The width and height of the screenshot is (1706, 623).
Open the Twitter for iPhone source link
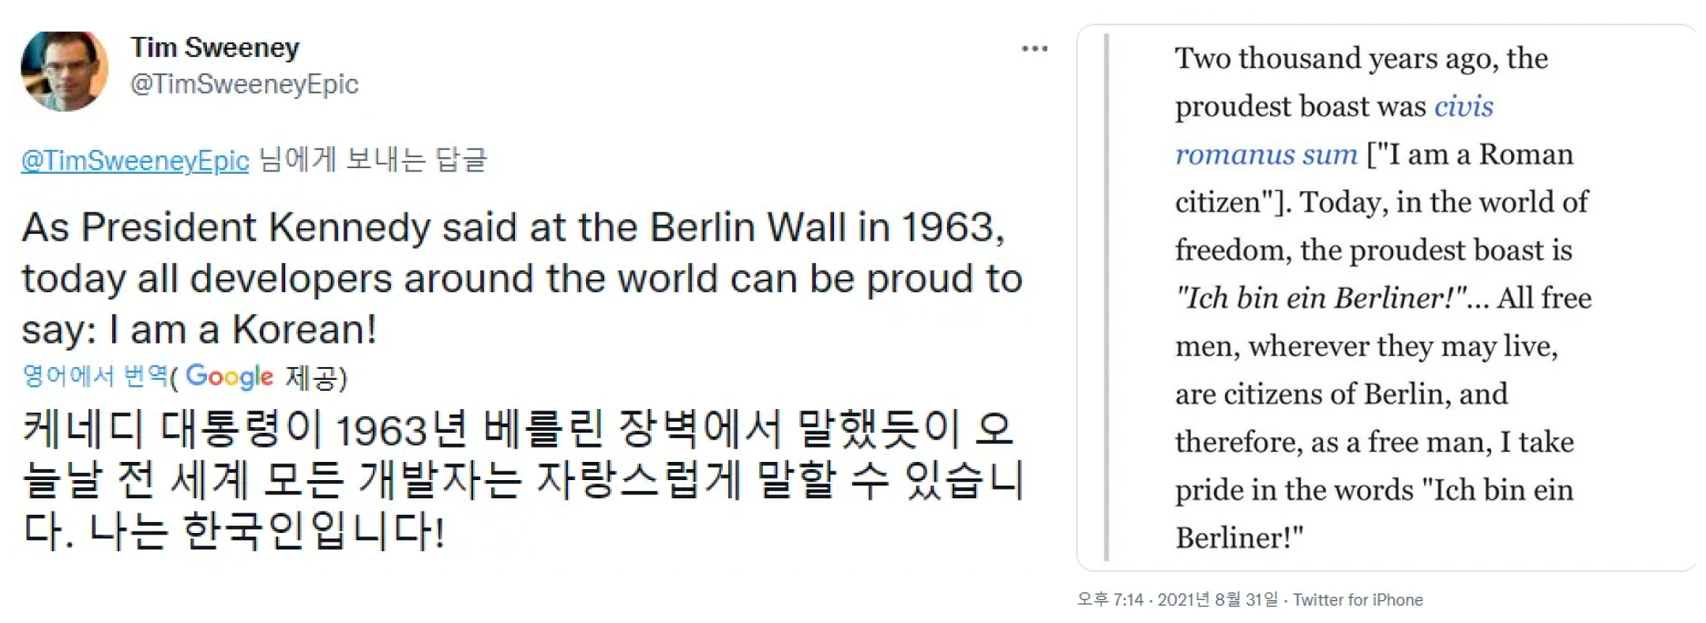point(1358,600)
